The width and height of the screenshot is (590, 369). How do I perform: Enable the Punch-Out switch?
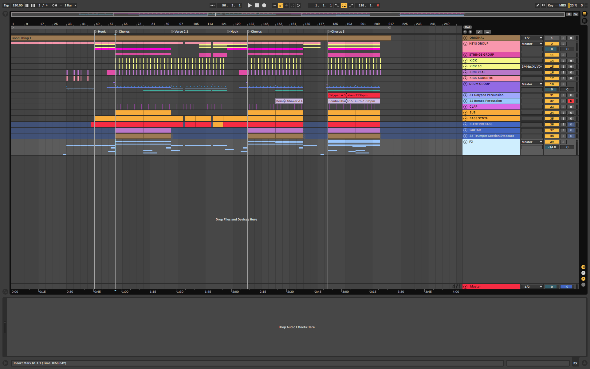click(351, 5)
